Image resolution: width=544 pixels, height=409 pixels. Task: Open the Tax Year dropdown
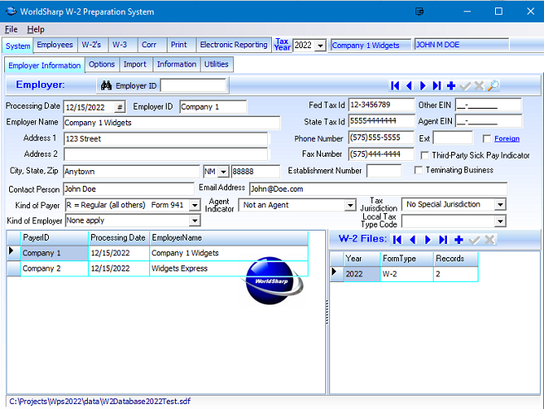click(x=321, y=46)
